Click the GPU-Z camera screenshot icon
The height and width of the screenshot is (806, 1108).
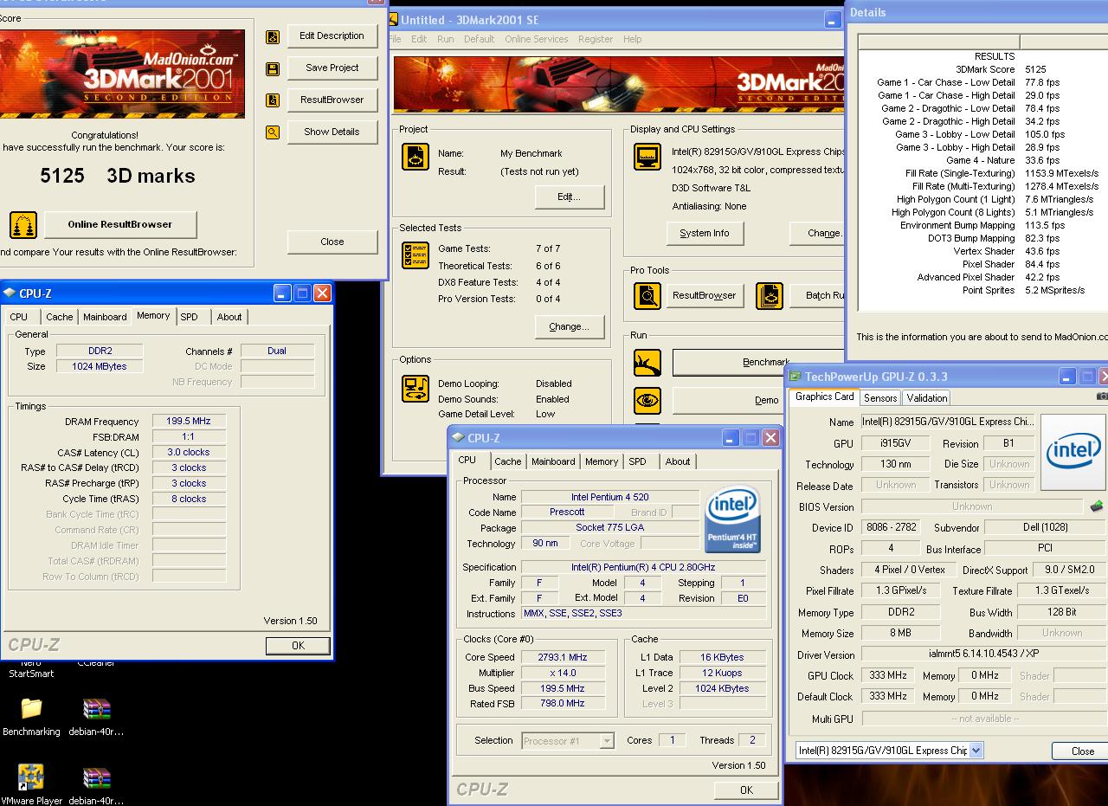tap(1102, 397)
